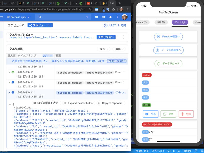Collapse the expanded 12:57:15.455 log entry
This screenshot has height=153, width=204.
(x=9, y=92)
